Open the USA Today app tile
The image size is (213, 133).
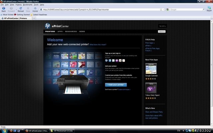pyautogui.click(x=56, y=56)
